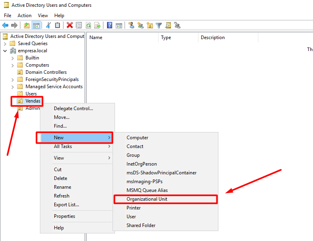Screen dimensions: 313x241
Task: Click the Refresh toolbar icon
Action: coord(88,26)
